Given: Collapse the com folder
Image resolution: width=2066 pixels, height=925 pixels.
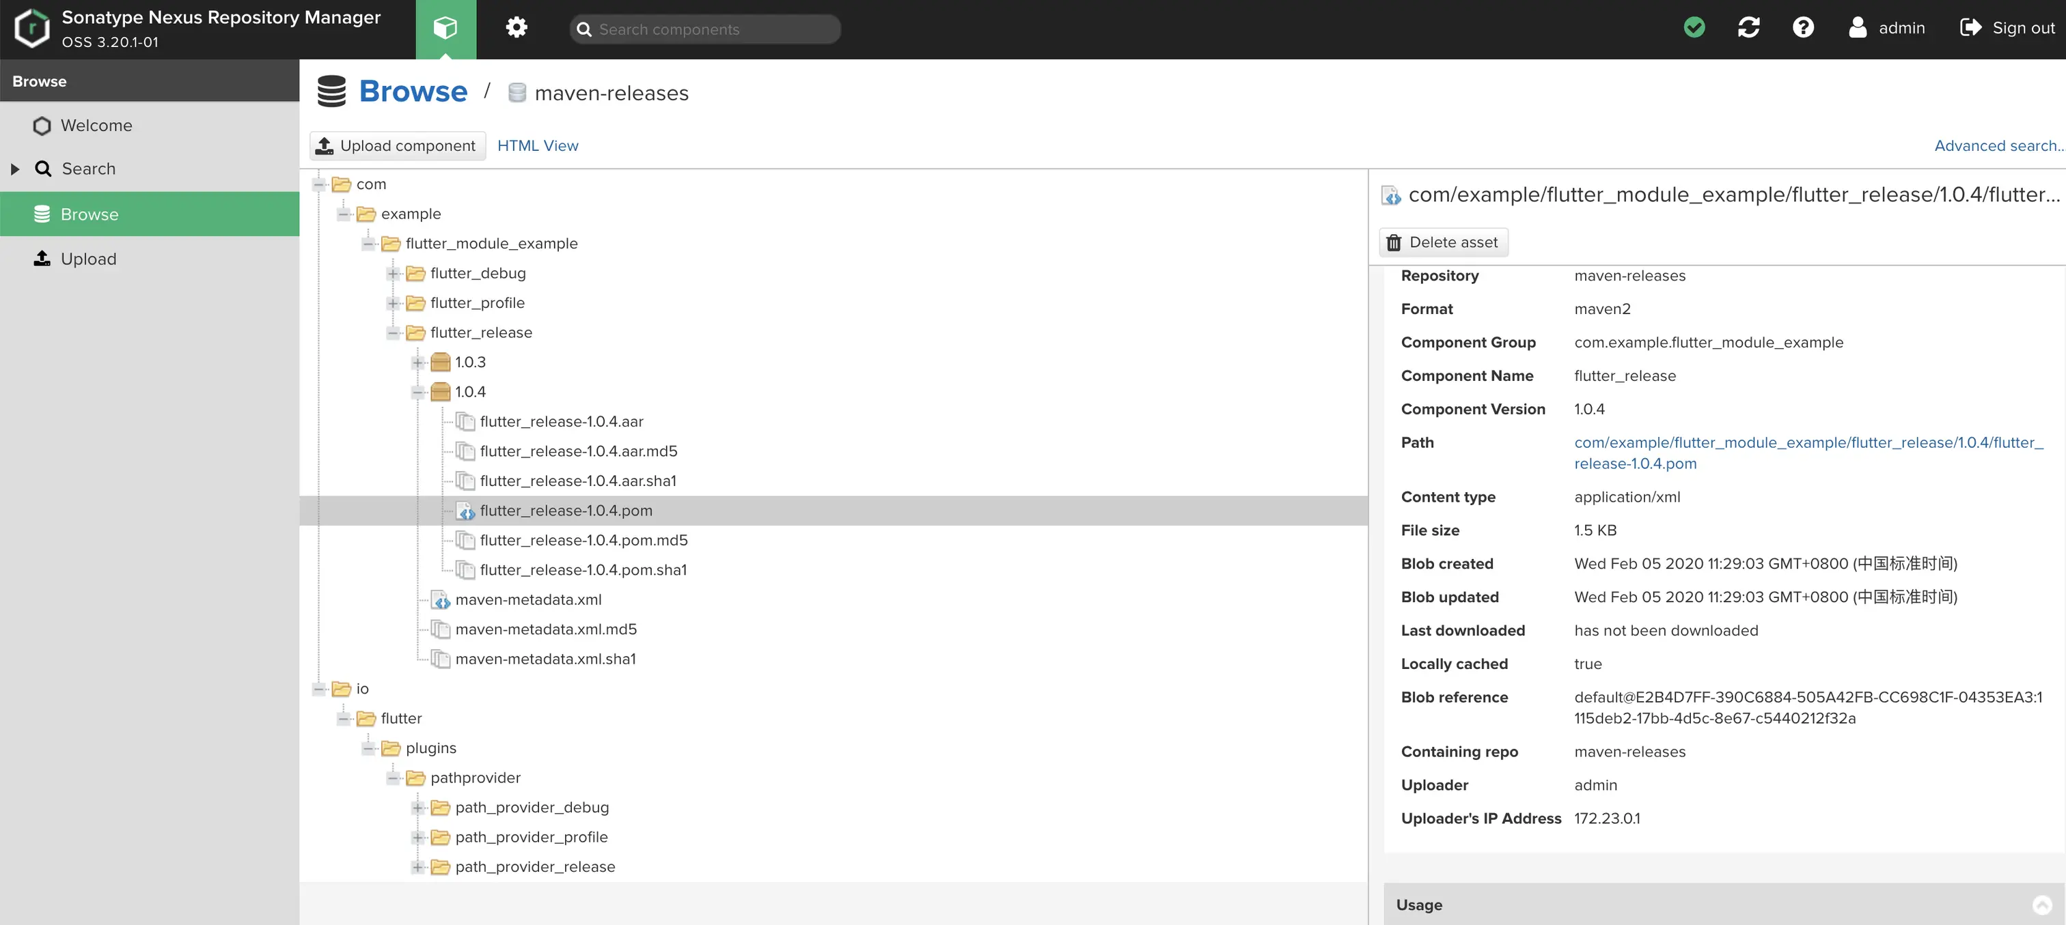Looking at the screenshot, I should 319,184.
